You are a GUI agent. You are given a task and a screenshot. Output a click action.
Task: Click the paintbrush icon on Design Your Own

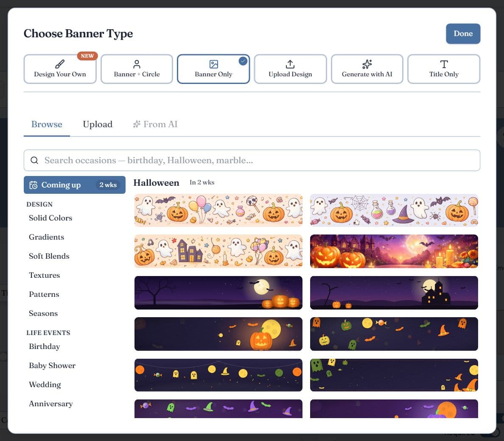[x=60, y=64]
